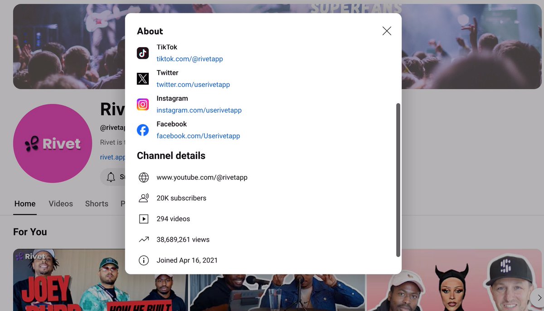The width and height of the screenshot is (544, 311).
Task: Click the Twitter X logo icon
Action: [143, 79]
